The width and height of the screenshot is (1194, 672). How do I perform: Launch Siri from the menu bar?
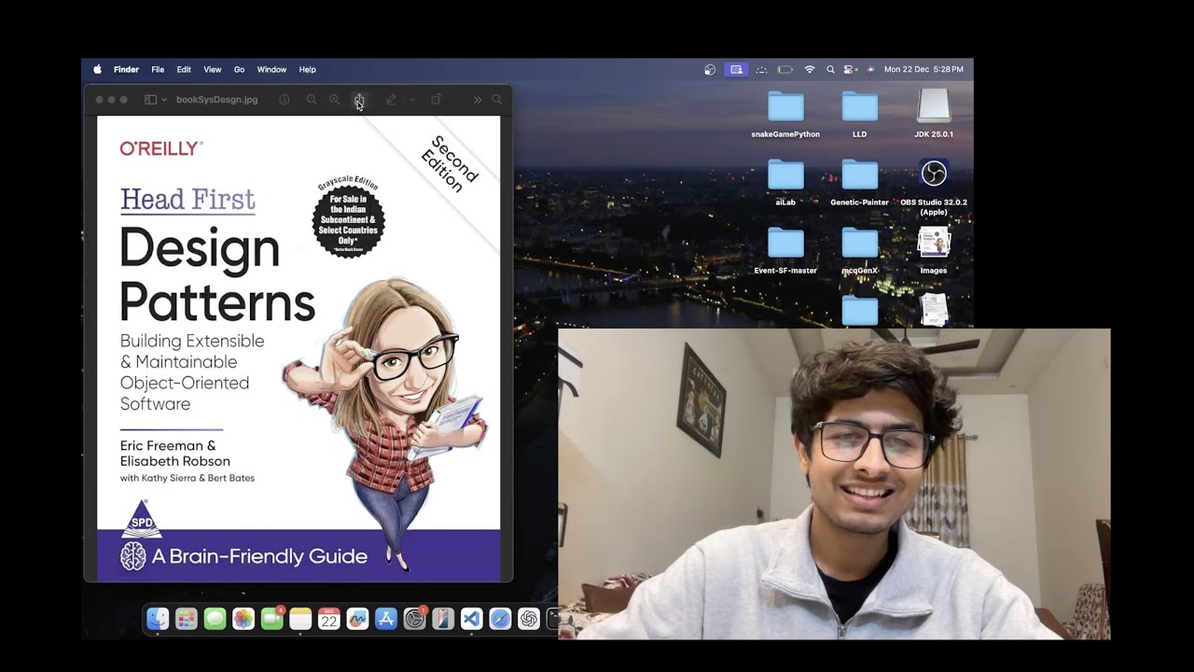(x=869, y=69)
